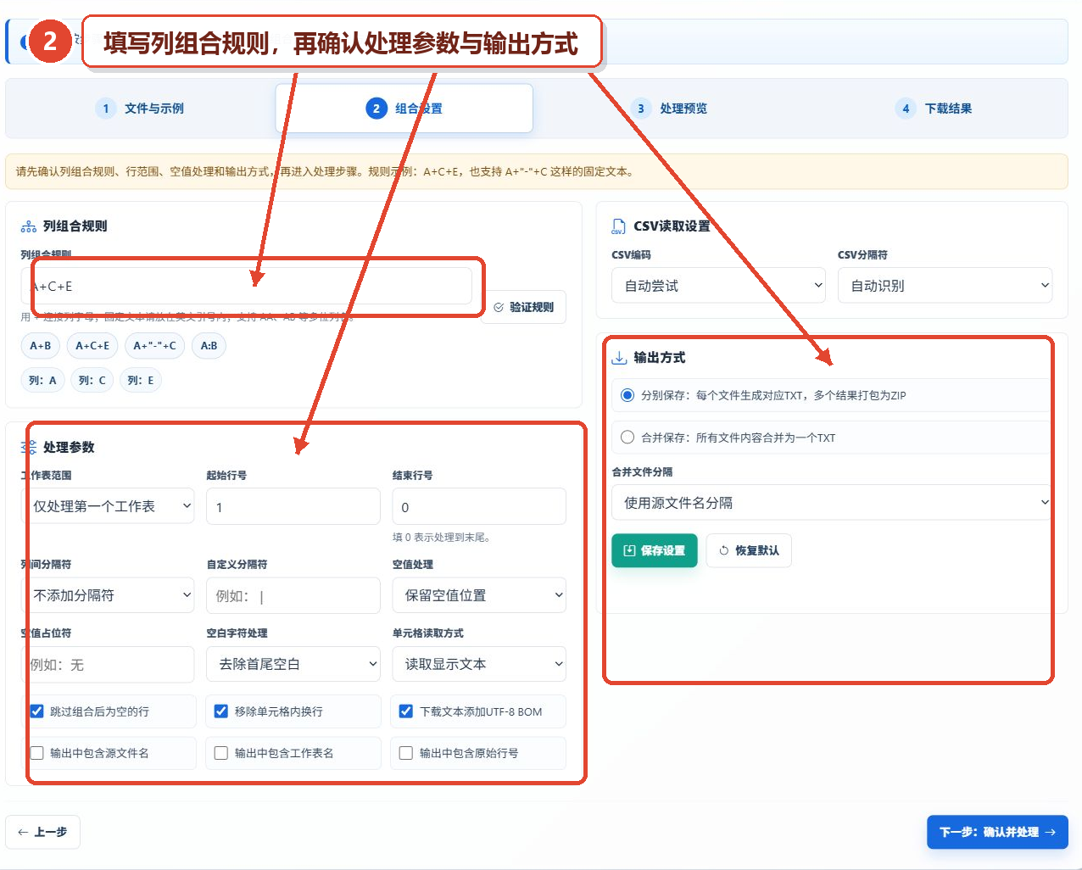Uncheck 移除单元格内换行
The width and height of the screenshot is (1082, 870).
[221, 711]
